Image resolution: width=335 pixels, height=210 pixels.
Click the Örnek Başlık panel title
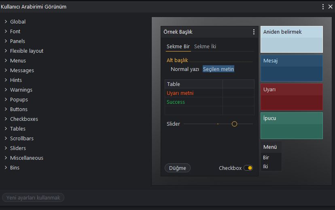coord(178,32)
